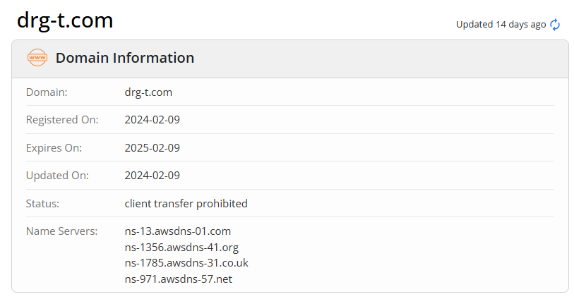Click the client transfer prohibited status
This screenshot has height=299, width=574.
click(x=186, y=204)
